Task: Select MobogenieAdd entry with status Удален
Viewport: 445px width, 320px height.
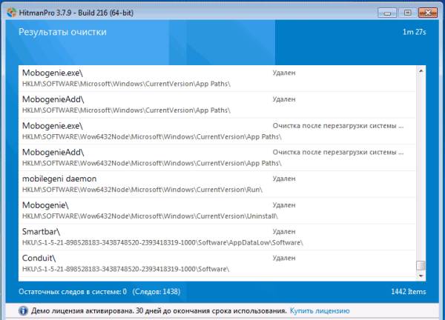Action: tap(53, 99)
